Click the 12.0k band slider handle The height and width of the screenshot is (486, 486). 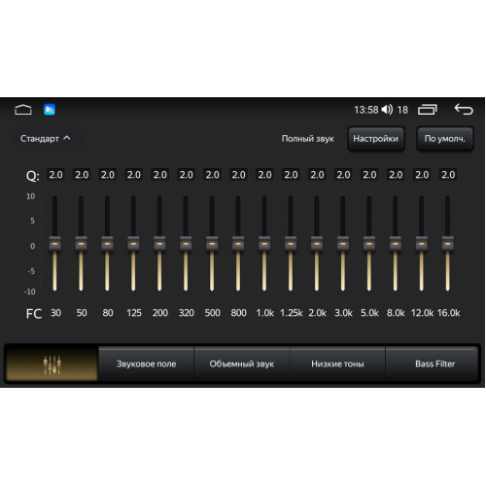(x=422, y=244)
